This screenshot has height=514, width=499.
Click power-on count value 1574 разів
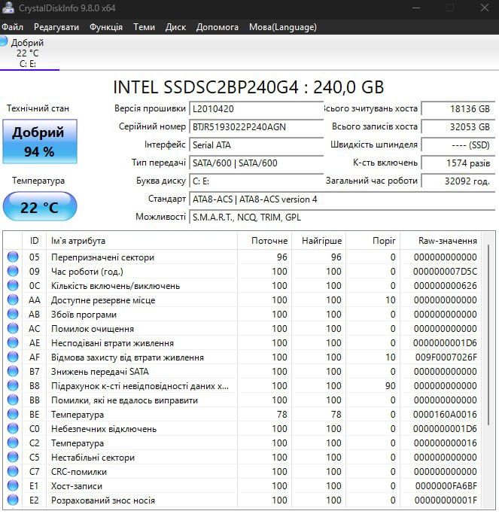tap(458, 163)
